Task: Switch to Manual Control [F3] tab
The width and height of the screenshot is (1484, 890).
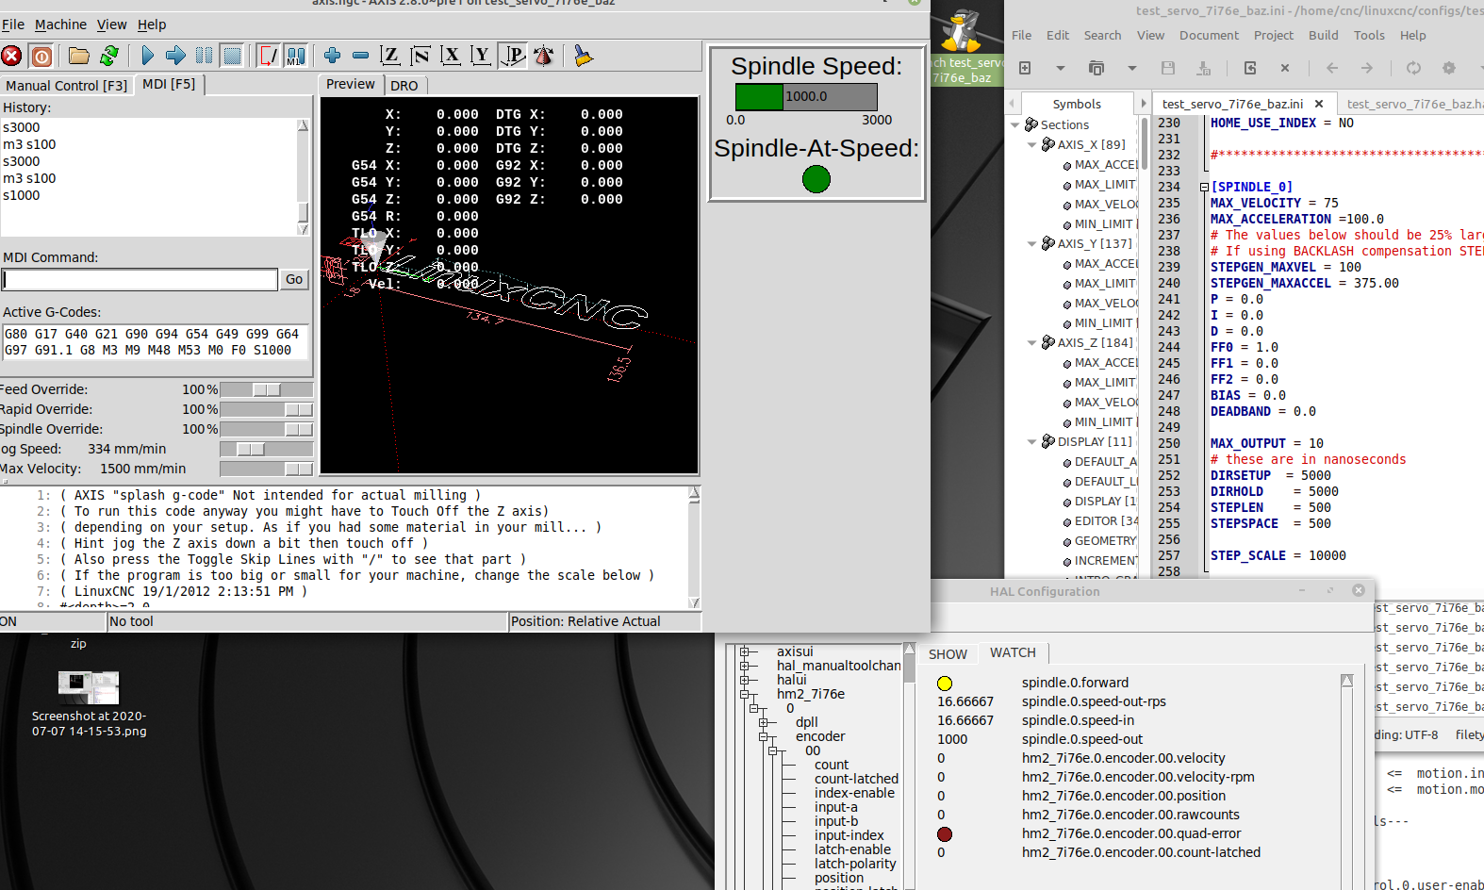Action: pyautogui.click(x=66, y=86)
